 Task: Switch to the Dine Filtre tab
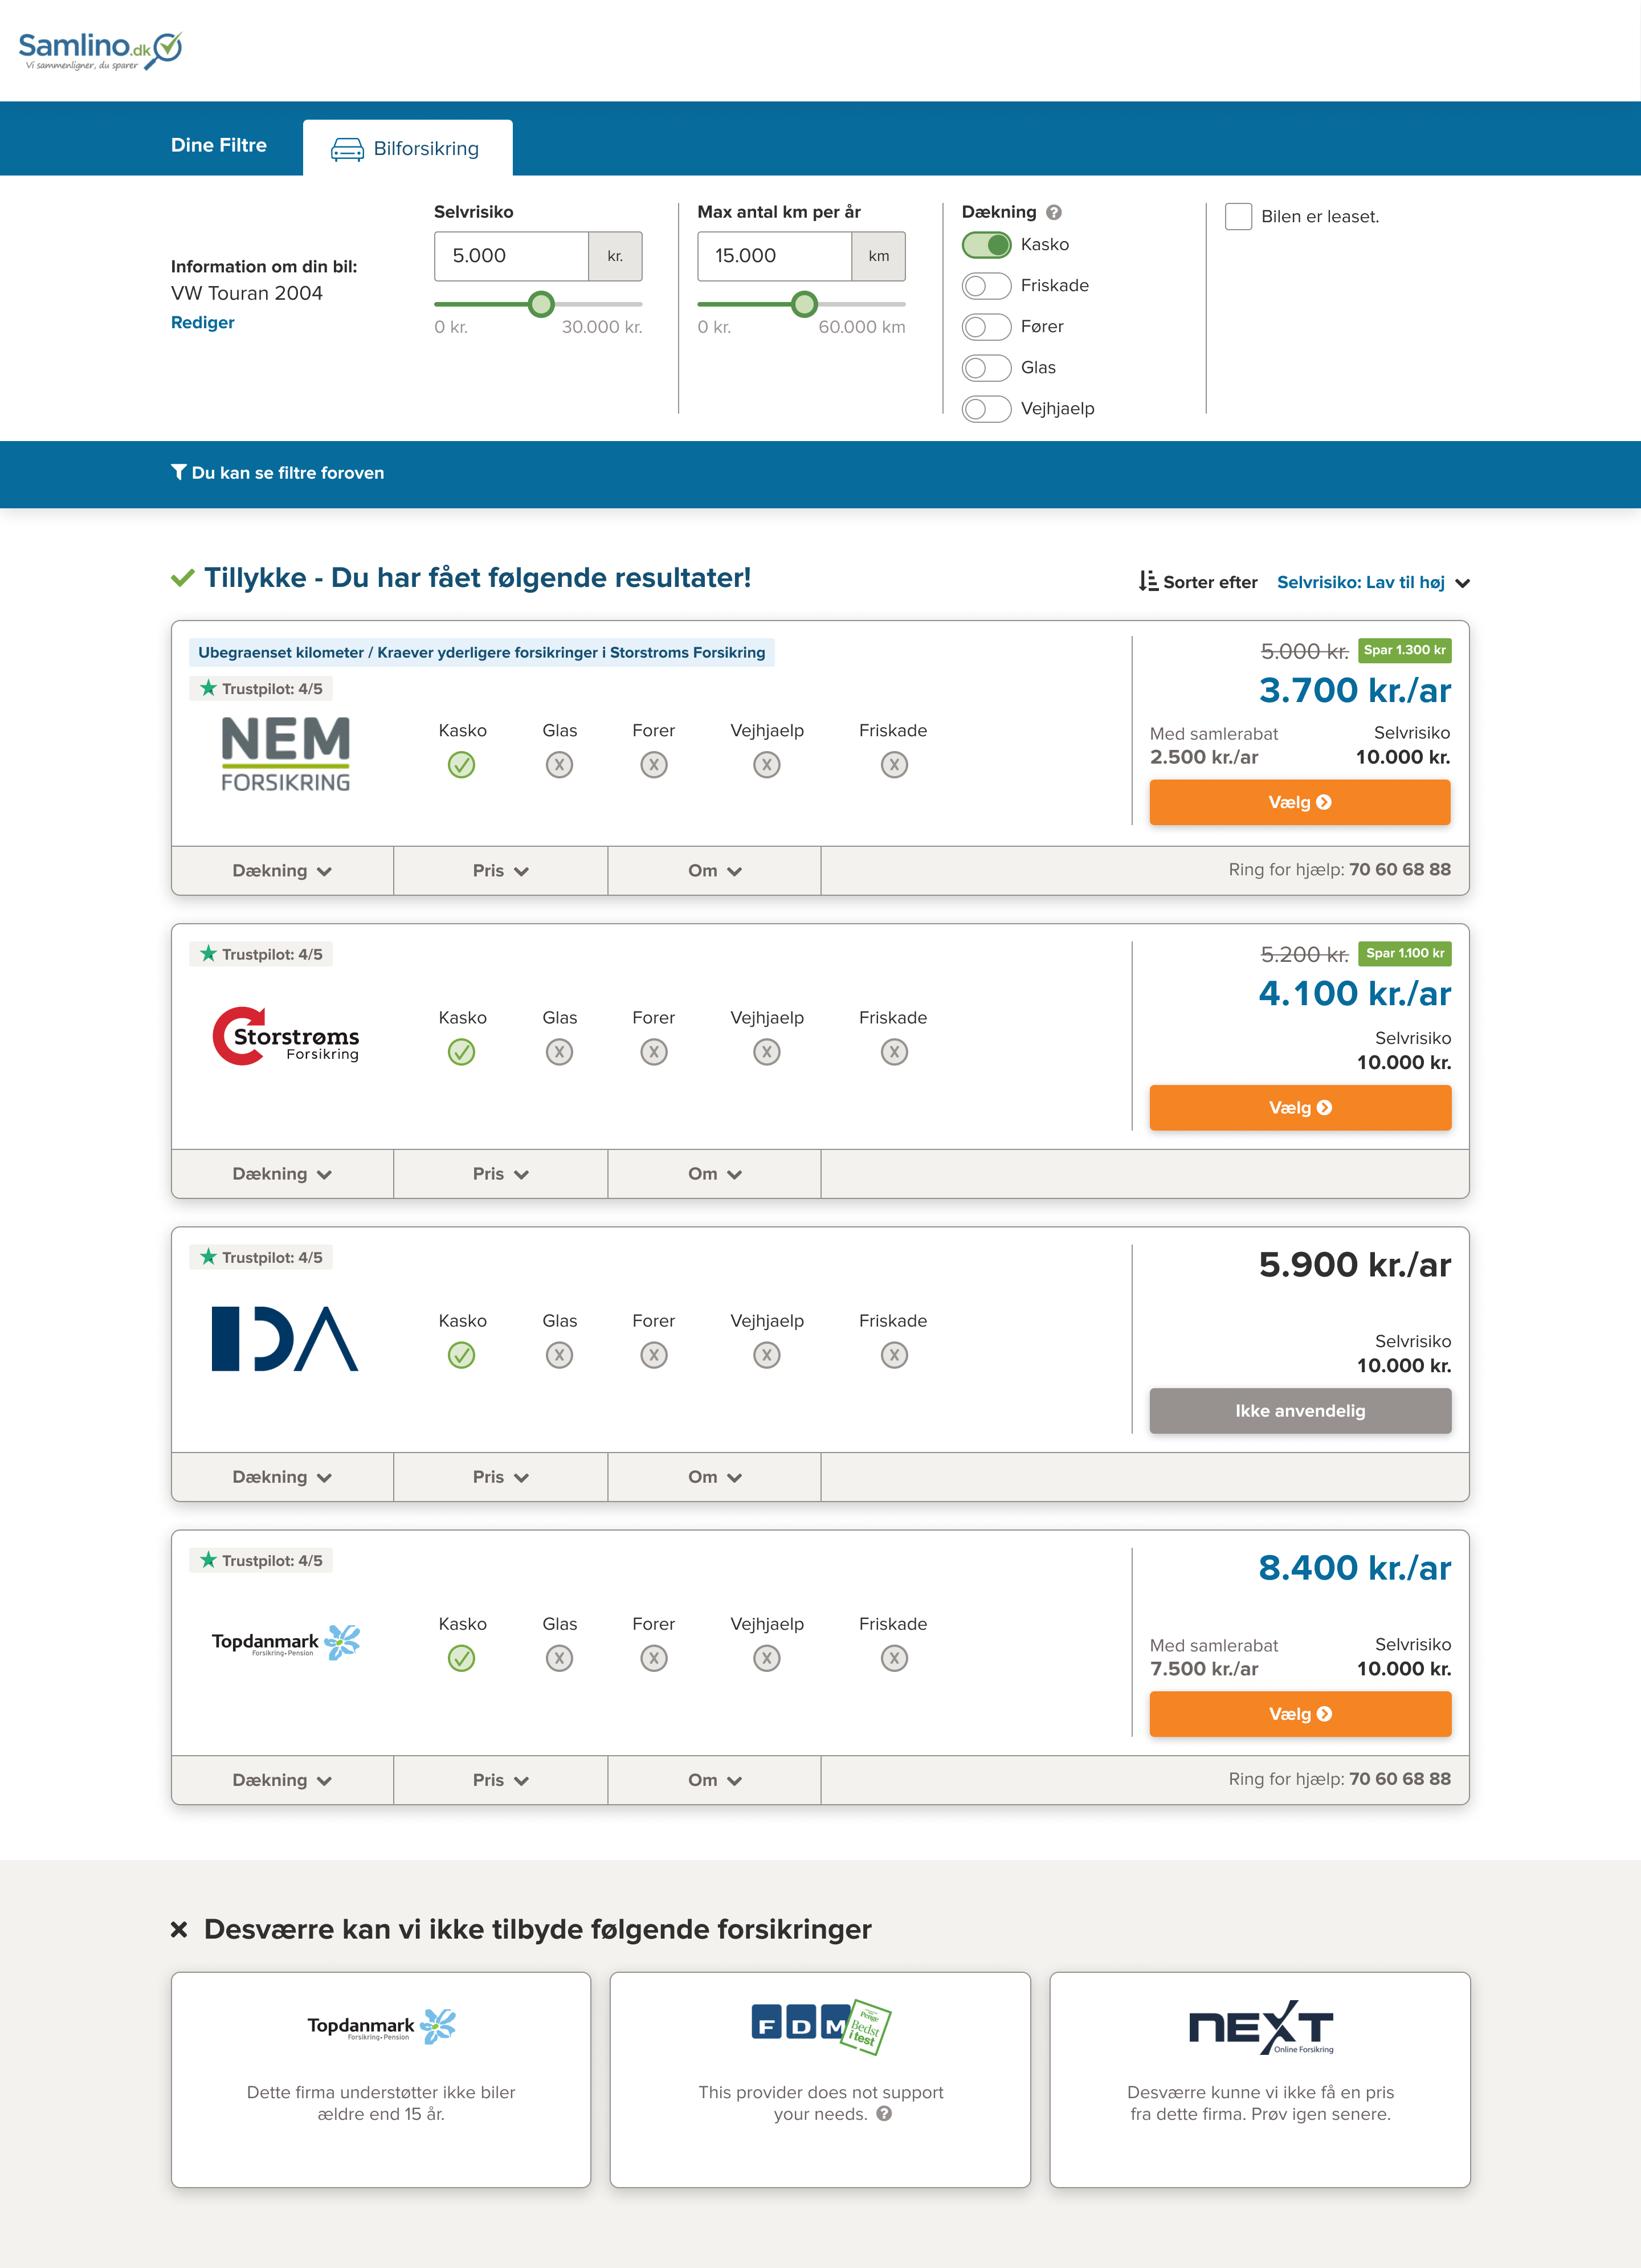219,145
